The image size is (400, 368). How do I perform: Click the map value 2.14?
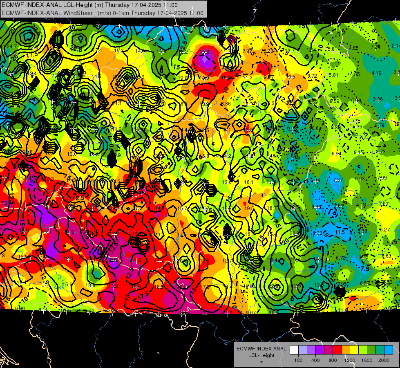pyautogui.click(x=396, y=46)
